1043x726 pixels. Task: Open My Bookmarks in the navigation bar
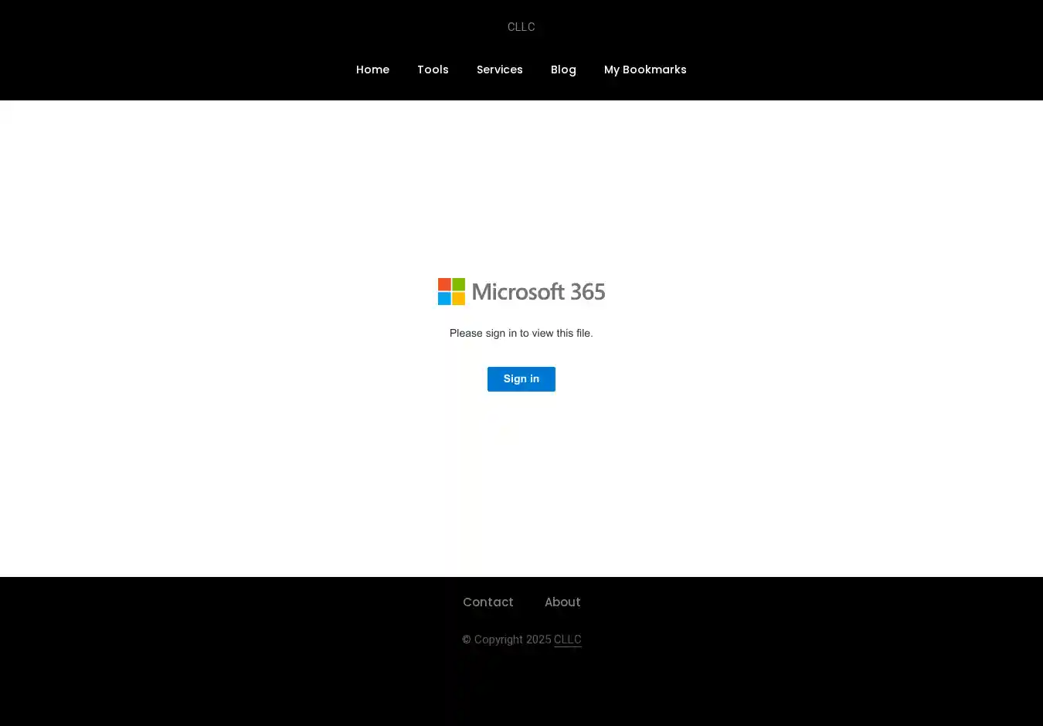pyautogui.click(x=645, y=70)
